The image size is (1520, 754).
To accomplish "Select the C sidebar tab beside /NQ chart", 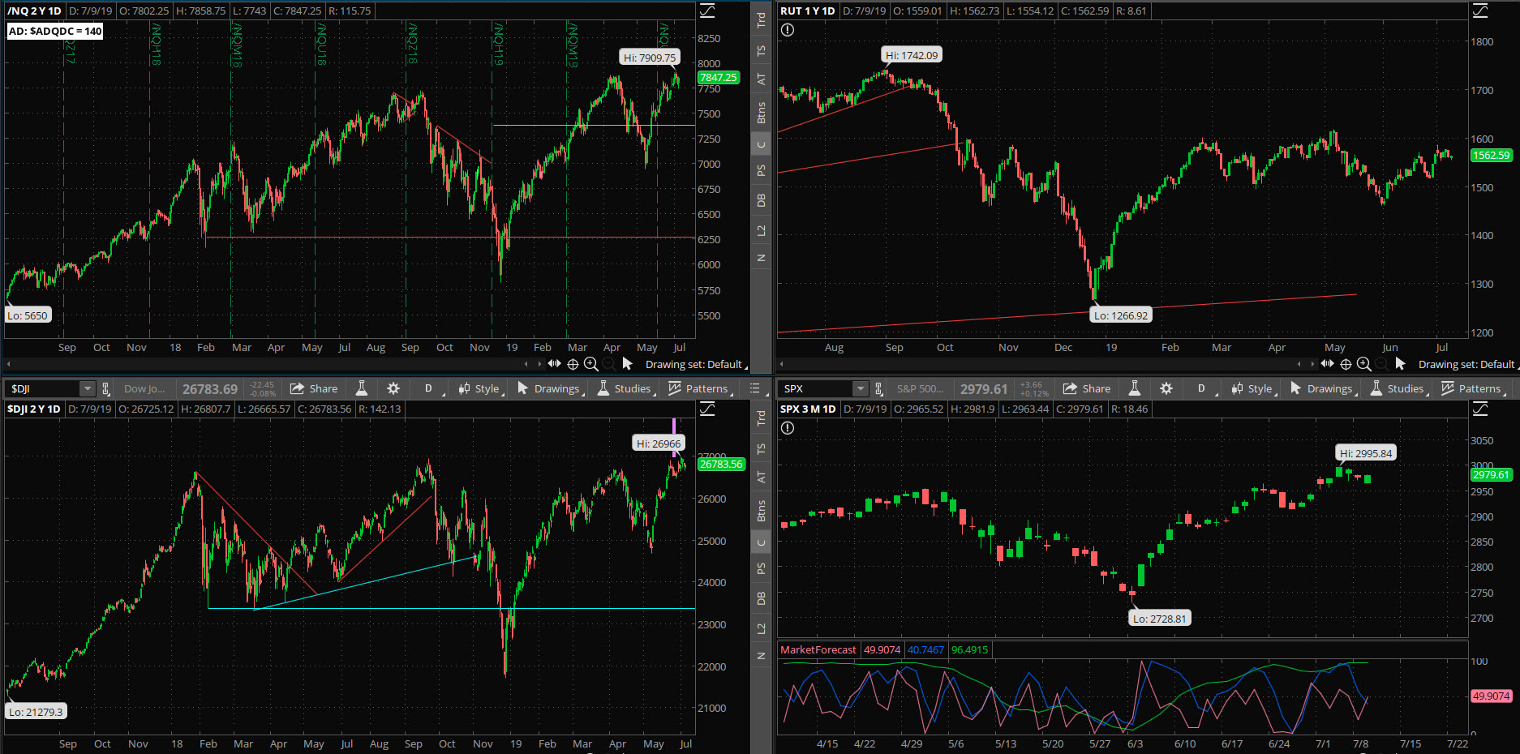I will [x=761, y=145].
